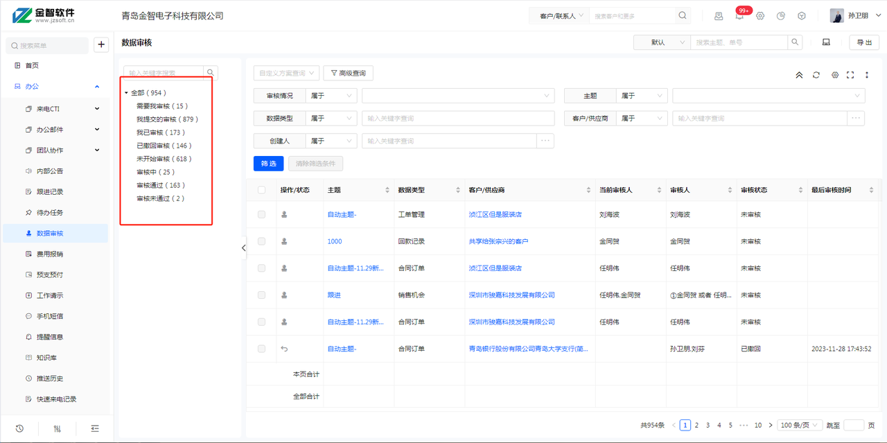This screenshot has height=443, width=887.
Task: Click user status icon in 1000 row
Action: click(x=284, y=241)
